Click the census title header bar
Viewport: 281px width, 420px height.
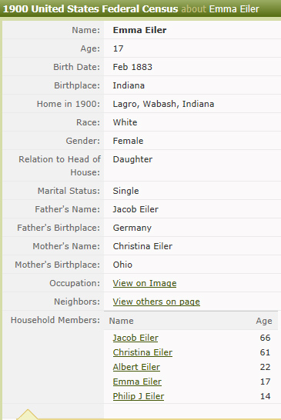[140, 8]
